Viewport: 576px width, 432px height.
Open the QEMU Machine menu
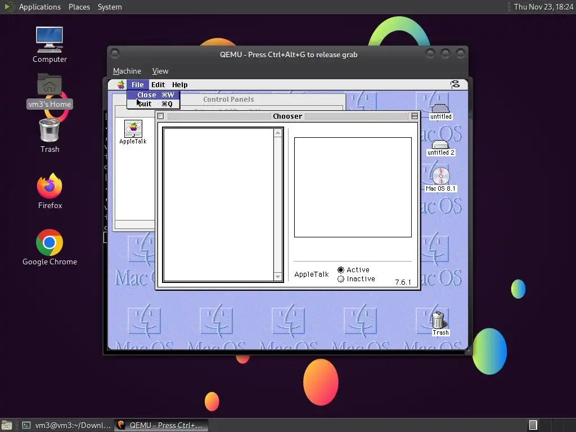click(x=127, y=71)
